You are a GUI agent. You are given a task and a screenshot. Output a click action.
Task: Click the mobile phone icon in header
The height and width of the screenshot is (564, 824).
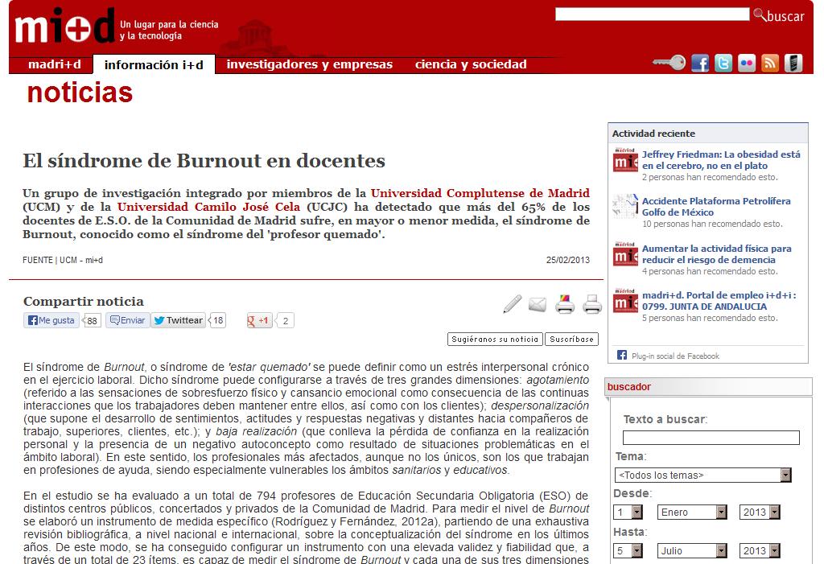793,63
